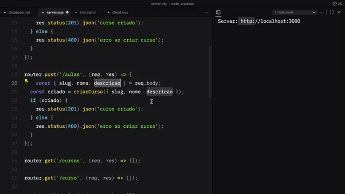Click 'else' keyword on line 14
This screenshot has width=345, height=194.
pos(42,31)
